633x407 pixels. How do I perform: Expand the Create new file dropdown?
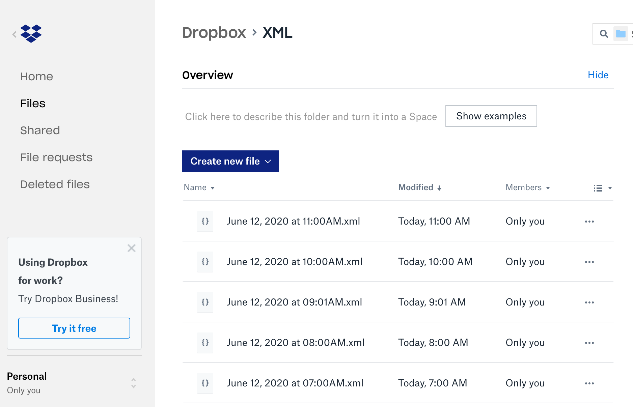pos(230,161)
